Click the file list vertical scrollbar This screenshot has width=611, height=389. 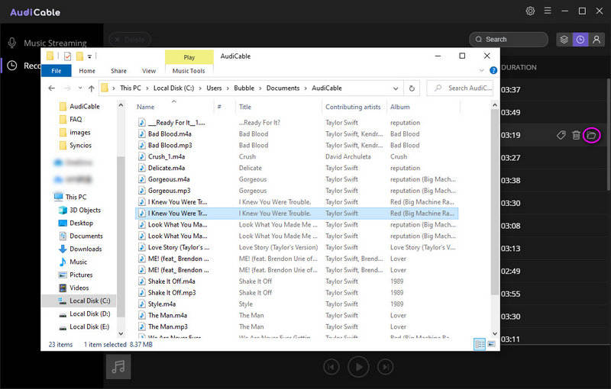coord(494,202)
